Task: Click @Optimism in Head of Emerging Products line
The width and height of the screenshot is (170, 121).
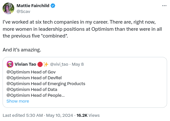Action: pos(18,84)
